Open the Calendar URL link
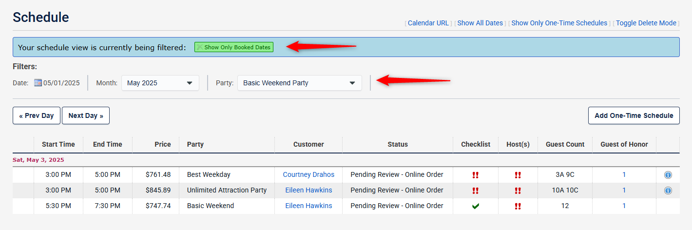 tap(428, 23)
